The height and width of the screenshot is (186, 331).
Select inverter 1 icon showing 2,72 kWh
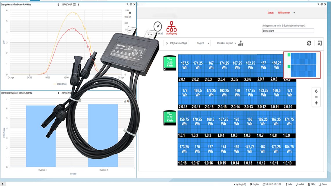[170, 118]
